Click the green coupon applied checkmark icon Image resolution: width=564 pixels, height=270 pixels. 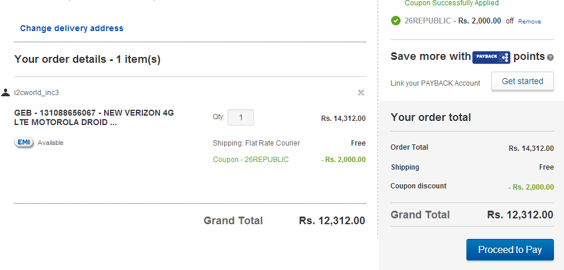(x=396, y=21)
